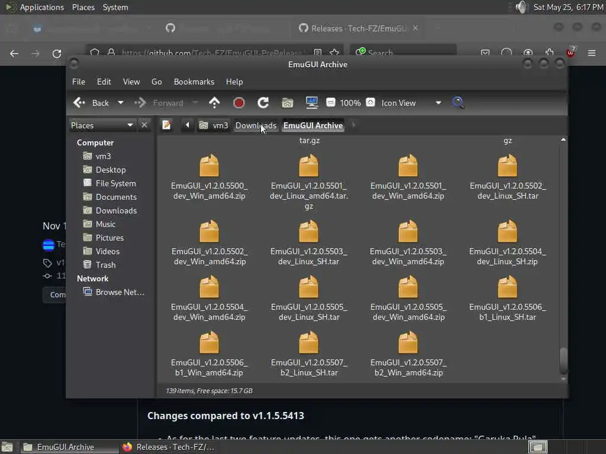Select EmuGUI_v1.2.0.5505_dev_Linux_SH.tar archive icon
The image size is (606, 454).
pyautogui.click(x=308, y=287)
